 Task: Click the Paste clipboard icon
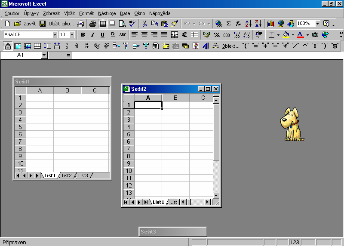pyautogui.click(x=165, y=24)
